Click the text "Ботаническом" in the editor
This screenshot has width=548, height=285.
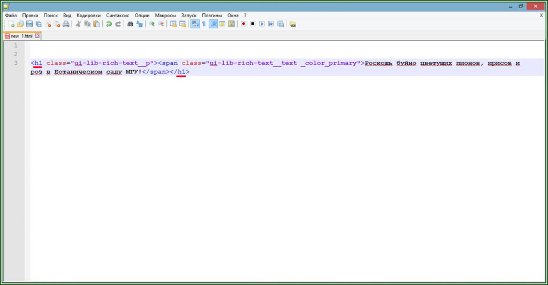point(78,72)
